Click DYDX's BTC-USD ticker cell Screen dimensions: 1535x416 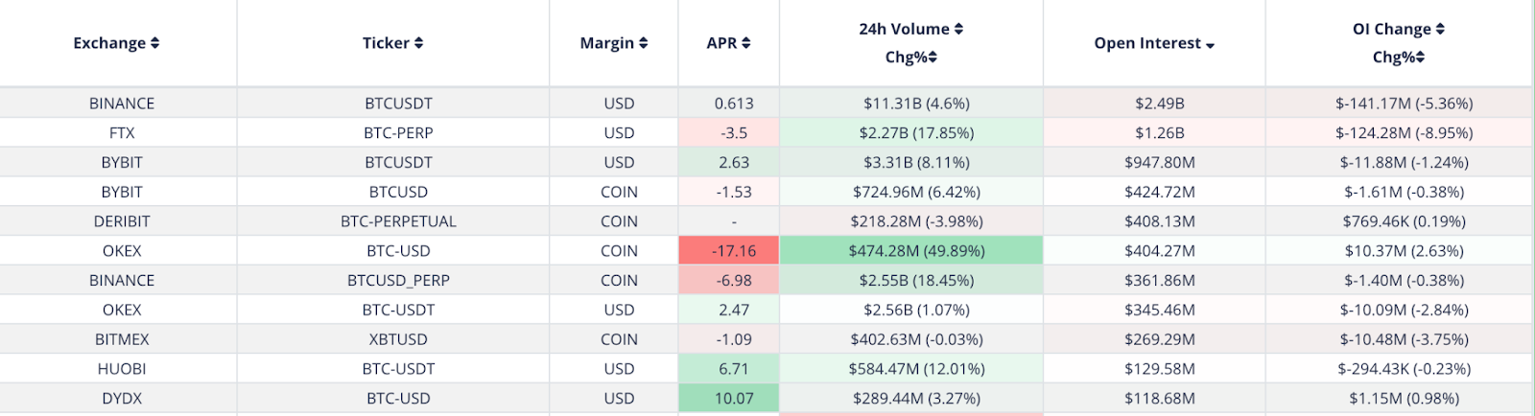click(x=398, y=399)
